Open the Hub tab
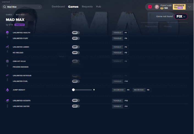Image resolution: width=194 pixels, height=134 pixels. coord(98,7)
